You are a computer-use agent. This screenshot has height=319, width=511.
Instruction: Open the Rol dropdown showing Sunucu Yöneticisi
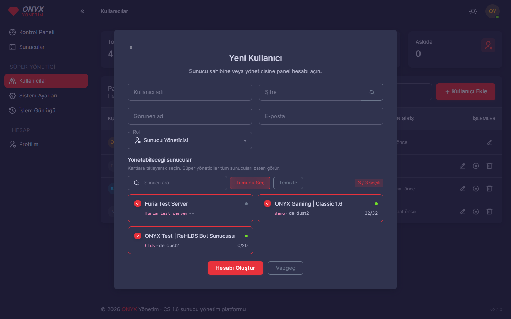(x=190, y=140)
